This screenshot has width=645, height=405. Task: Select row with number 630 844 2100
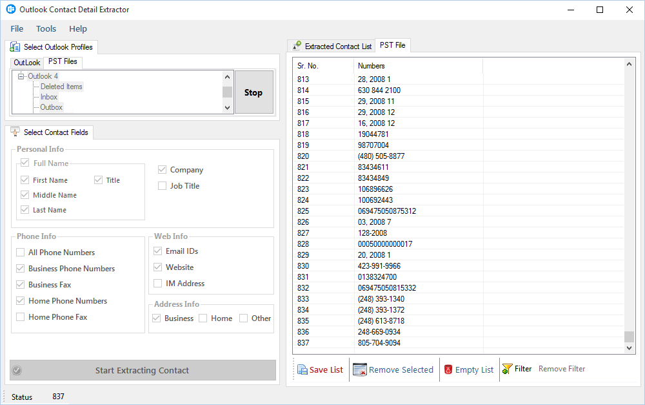pyautogui.click(x=459, y=90)
